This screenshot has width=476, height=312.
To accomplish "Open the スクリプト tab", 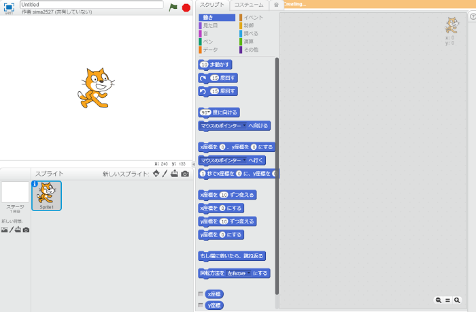I will pos(212,5).
